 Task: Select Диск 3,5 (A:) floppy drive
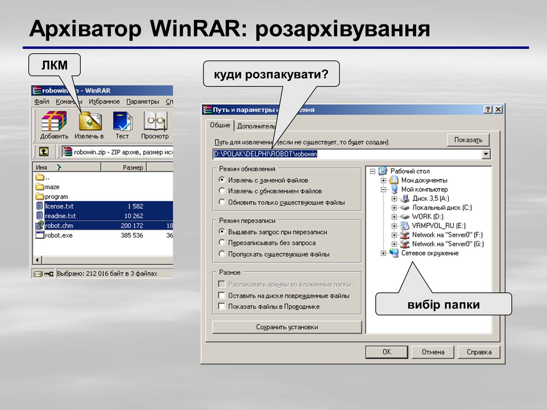[431, 199]
